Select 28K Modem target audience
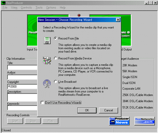This screenshot has width=158, height=133. (130, 65)
